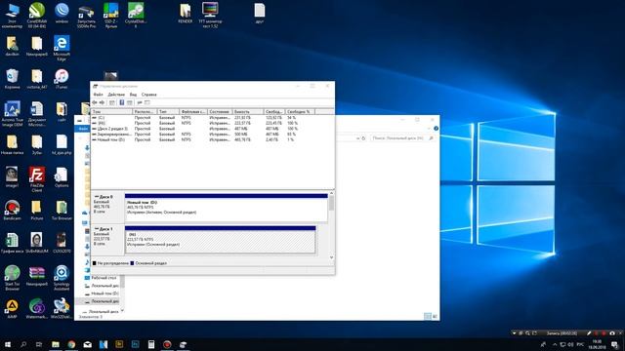This screenshot has width=625, height=351.
Task: Select the (C:) volume row
Action: coord(195,118)
